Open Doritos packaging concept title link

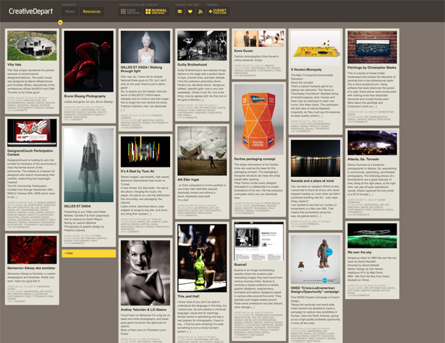pyautogui.click(x=255, y=159)
